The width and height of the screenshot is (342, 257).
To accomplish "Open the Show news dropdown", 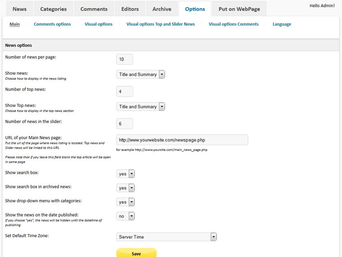I will click(140, 75).
